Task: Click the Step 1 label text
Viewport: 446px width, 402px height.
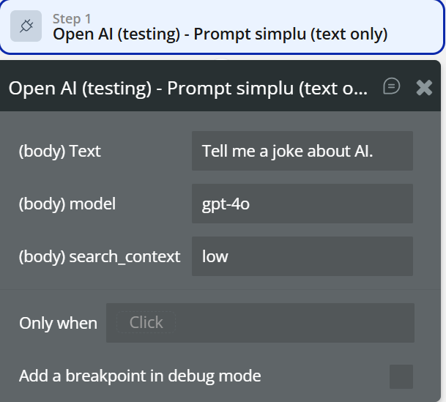Action: click(72, 19)
